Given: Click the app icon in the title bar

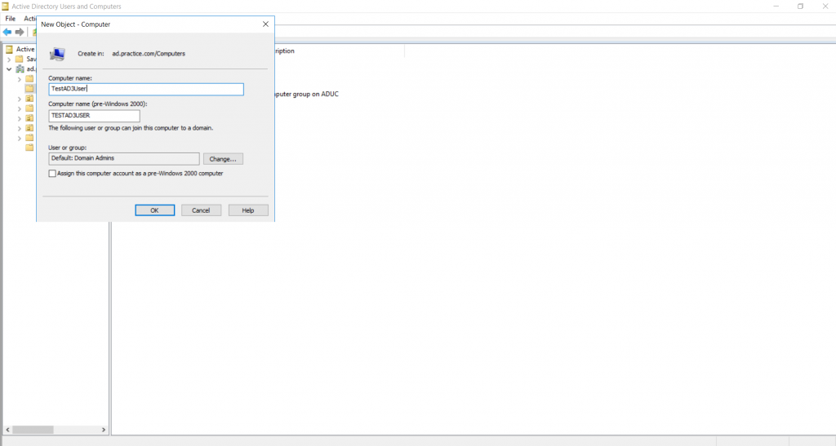Looking at the screenshot, I should pos(6,7).
